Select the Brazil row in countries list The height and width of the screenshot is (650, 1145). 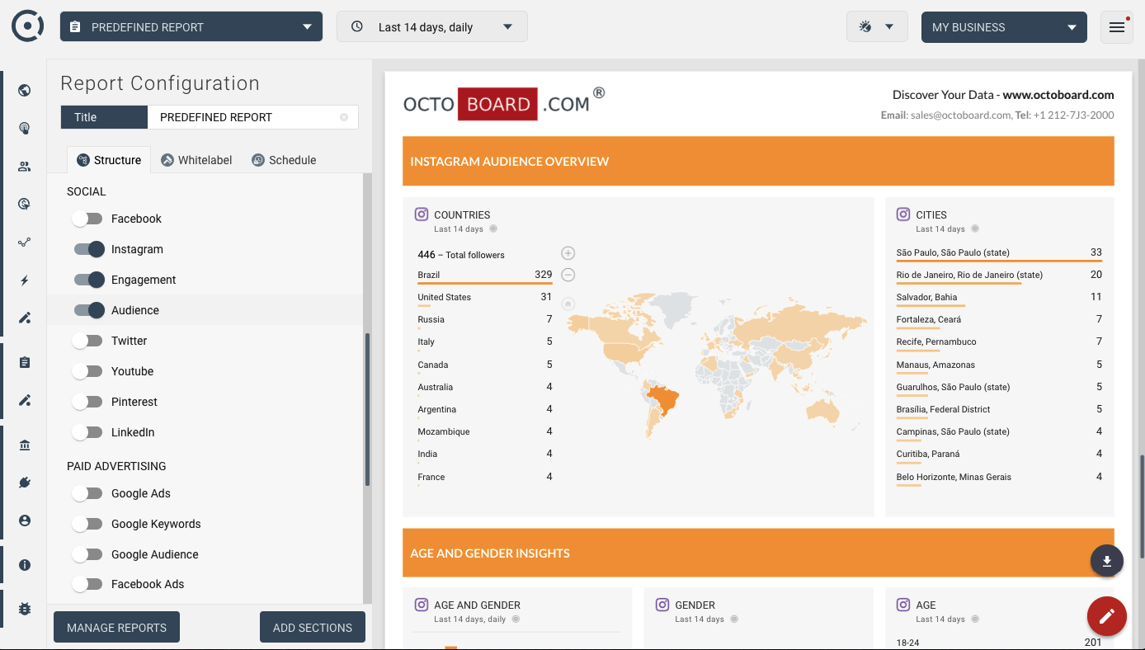pos(485,276)
